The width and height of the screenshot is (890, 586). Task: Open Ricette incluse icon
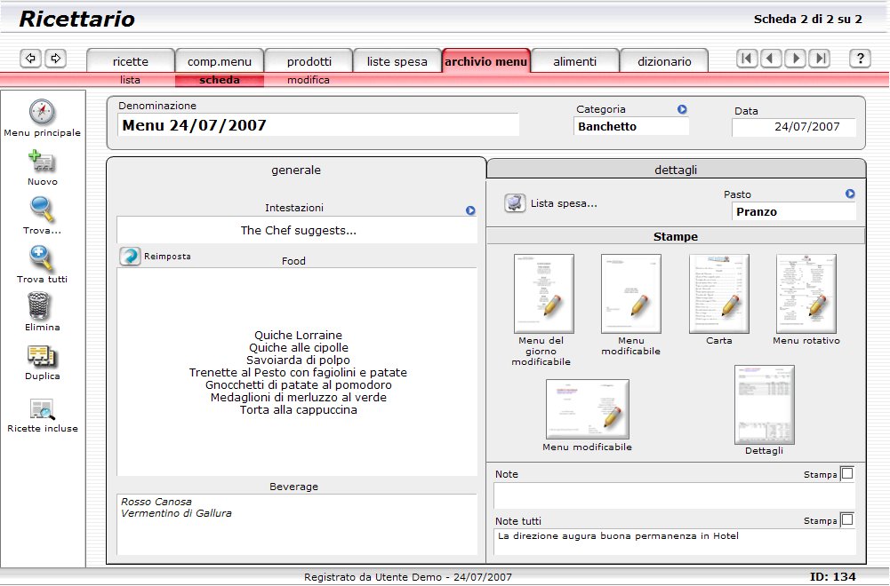tap(42, 409)
